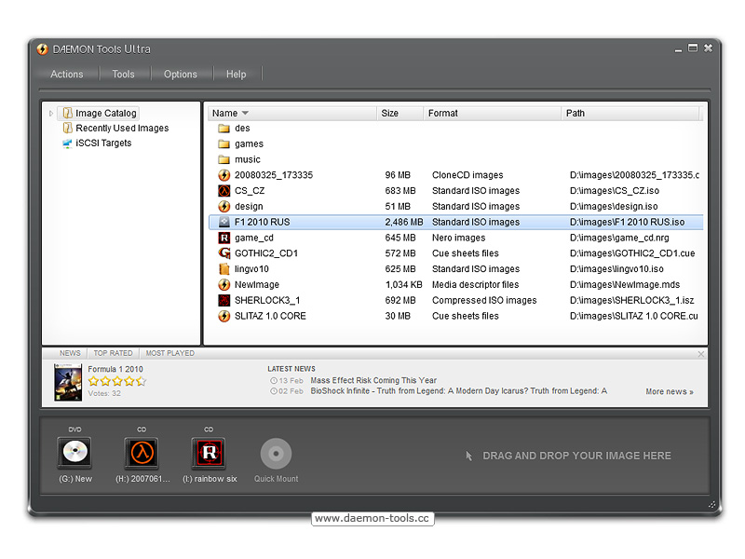Click the iSCSI Targets network icon
The width and height of the screenshot is (745, 559).
[x=67, y=143]
